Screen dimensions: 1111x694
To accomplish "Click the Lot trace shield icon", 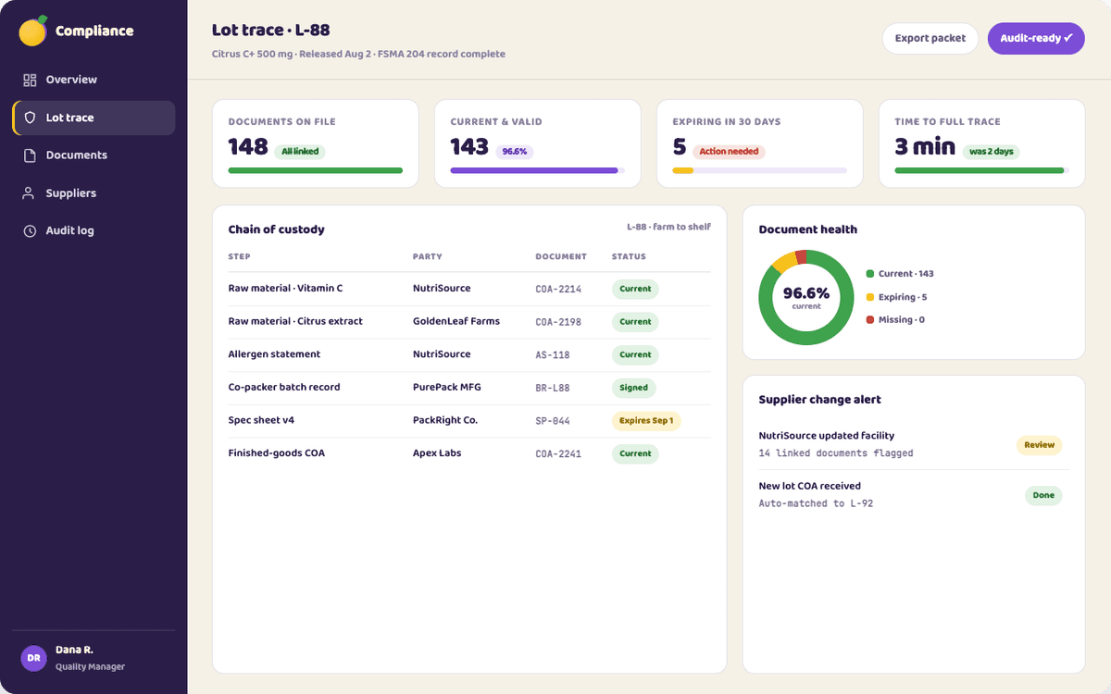I will [30, 118].
